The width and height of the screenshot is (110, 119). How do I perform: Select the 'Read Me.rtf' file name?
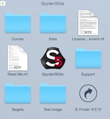click(x=18, y=74)
